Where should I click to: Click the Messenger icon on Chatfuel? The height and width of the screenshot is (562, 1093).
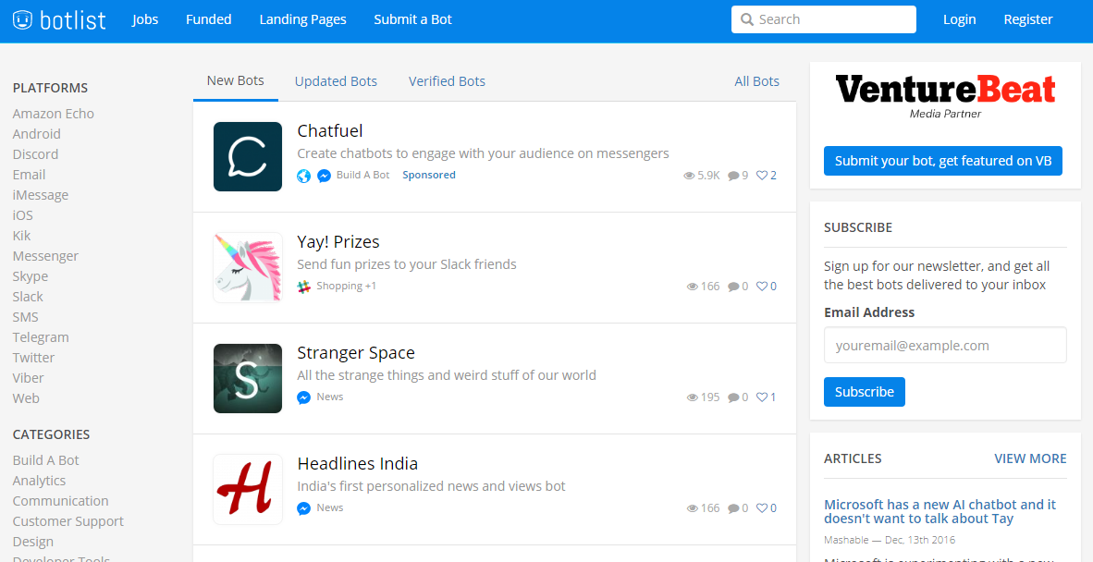tap(325, 176)
